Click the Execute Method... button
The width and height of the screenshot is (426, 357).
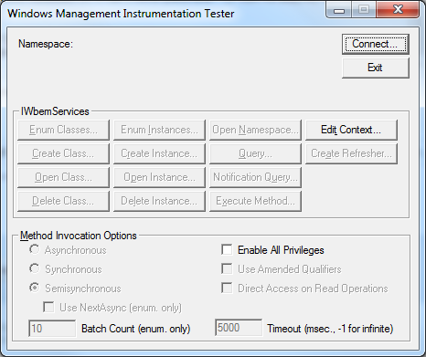[x=255, y=201]
